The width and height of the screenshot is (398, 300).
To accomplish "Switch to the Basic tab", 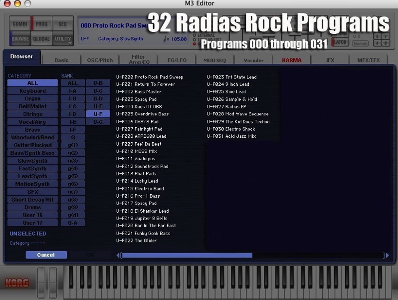I will 61,60.
